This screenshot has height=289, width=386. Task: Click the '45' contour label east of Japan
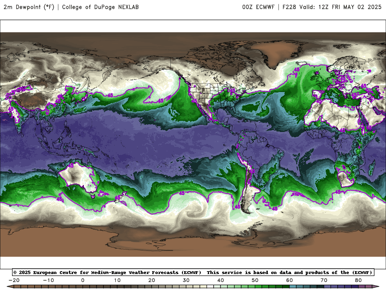click(x=110, y=95)
